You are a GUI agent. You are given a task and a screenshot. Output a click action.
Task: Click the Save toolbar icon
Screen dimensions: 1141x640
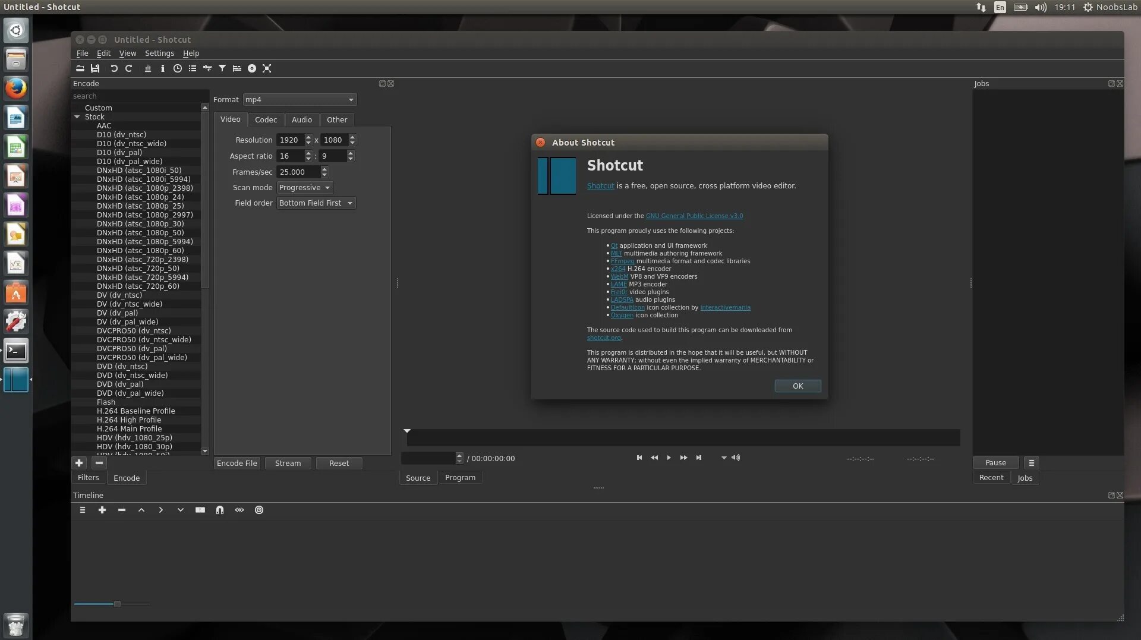coord(95,68)
